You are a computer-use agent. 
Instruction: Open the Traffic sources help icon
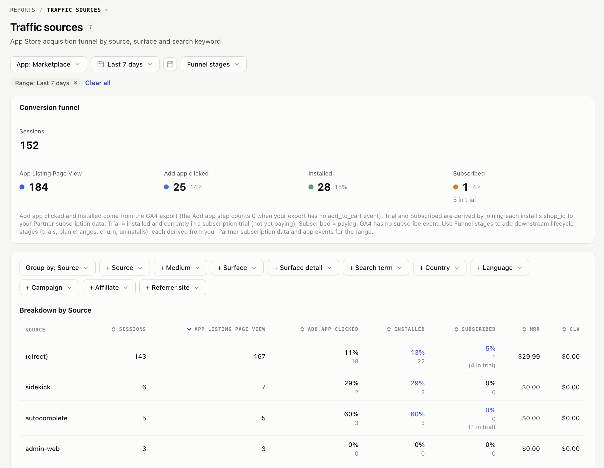90,27
